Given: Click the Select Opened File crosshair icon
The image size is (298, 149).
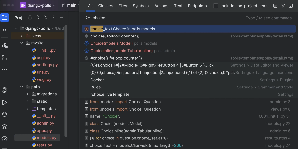Looking at the screenshot, I should [x=30, y=18].
